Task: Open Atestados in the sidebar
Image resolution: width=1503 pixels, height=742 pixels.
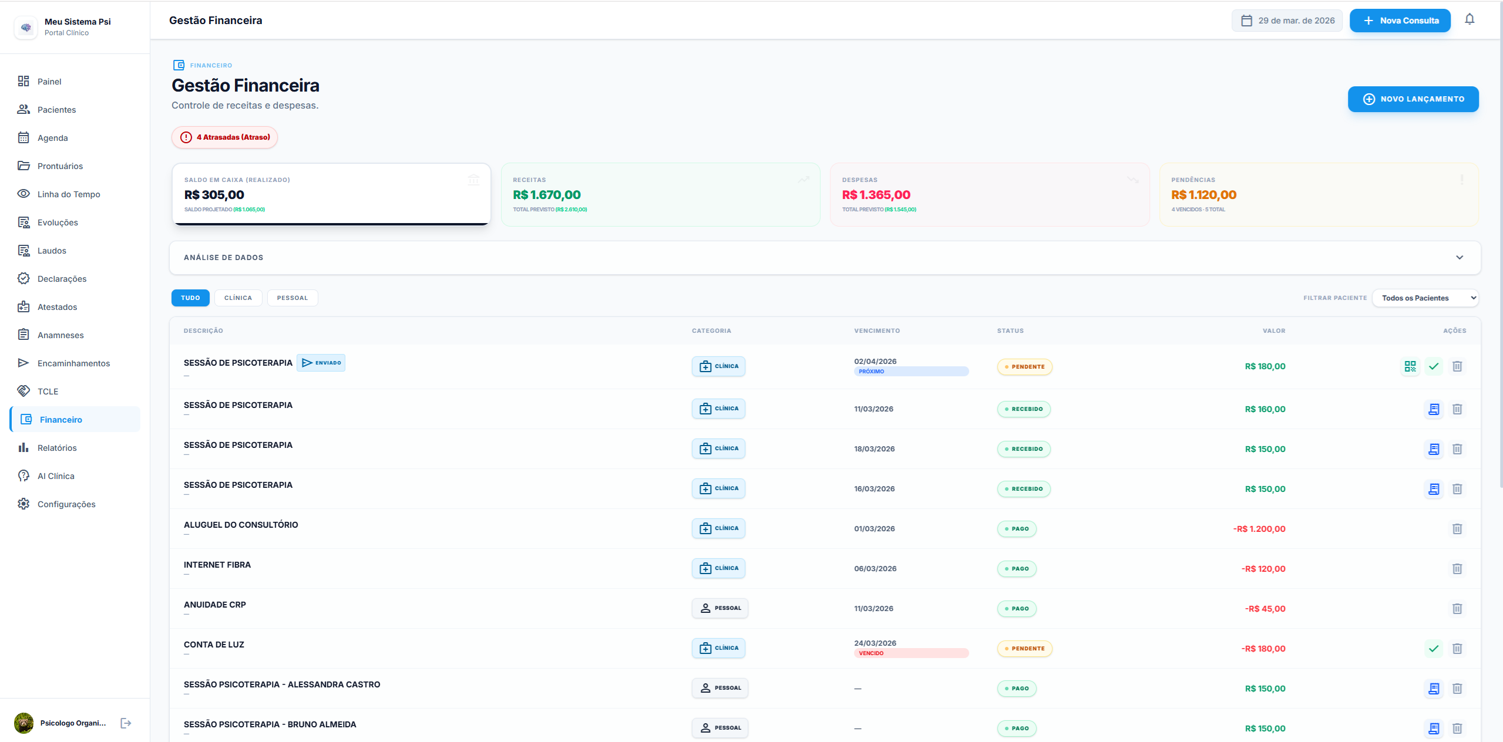Action: (x=75, y=307)
